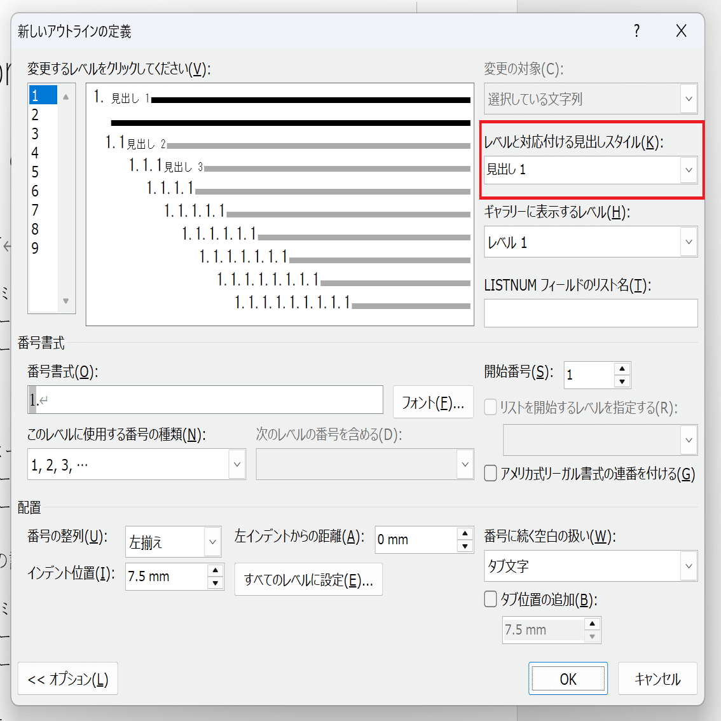Click the dialog help question mark

click(x=636, y=31)
